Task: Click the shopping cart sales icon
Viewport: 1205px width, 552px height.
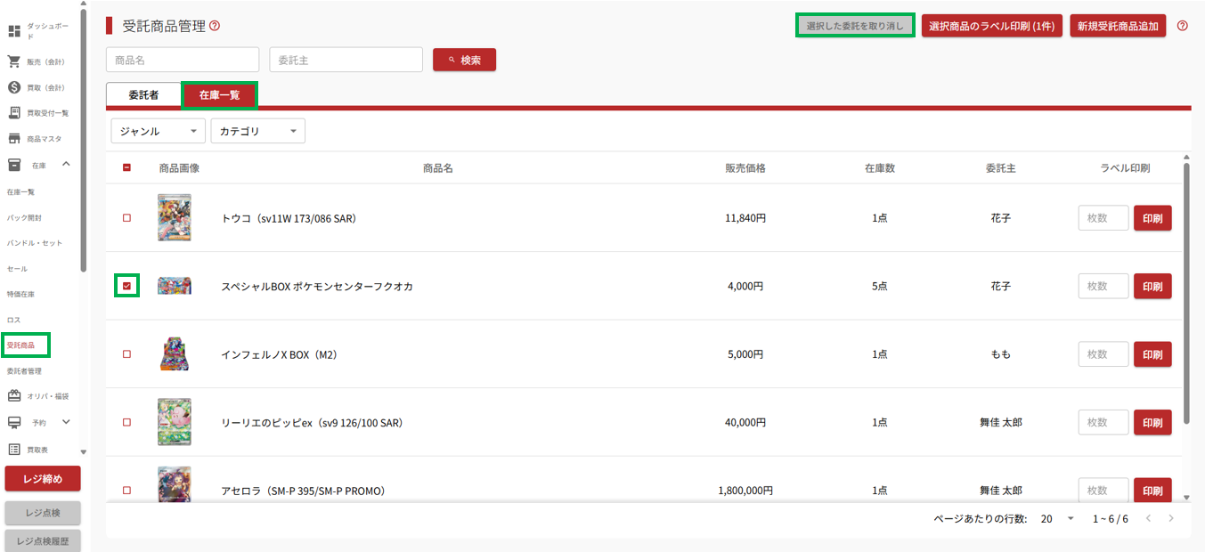Action: click(14, 62)
